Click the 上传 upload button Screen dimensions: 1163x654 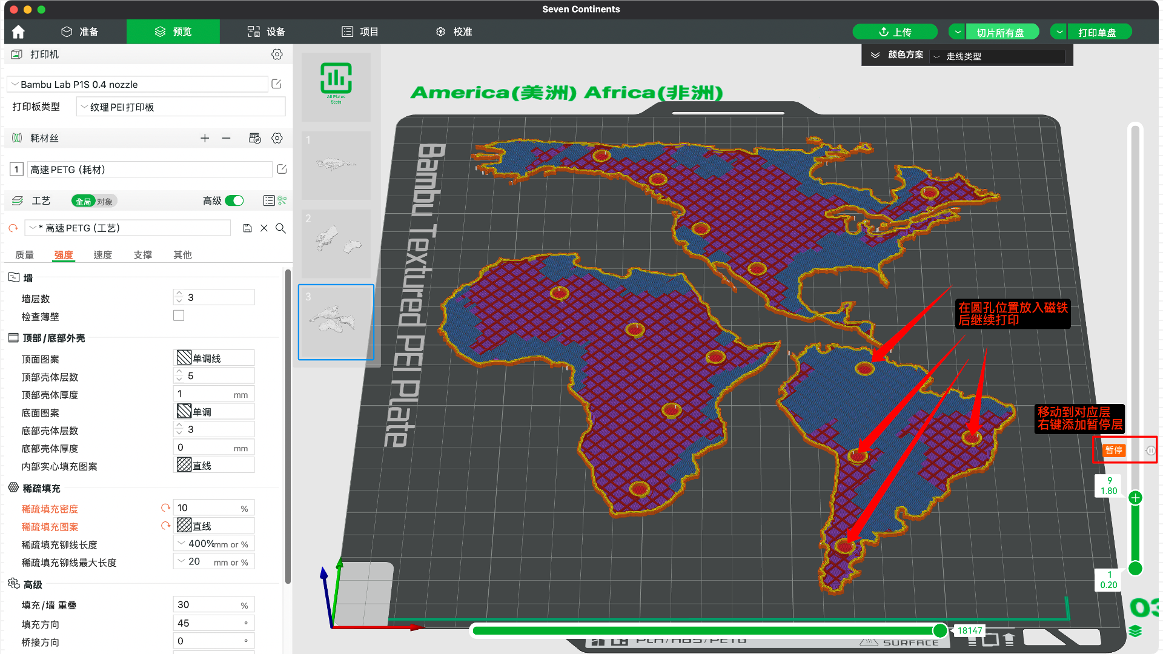pos(895,32)
